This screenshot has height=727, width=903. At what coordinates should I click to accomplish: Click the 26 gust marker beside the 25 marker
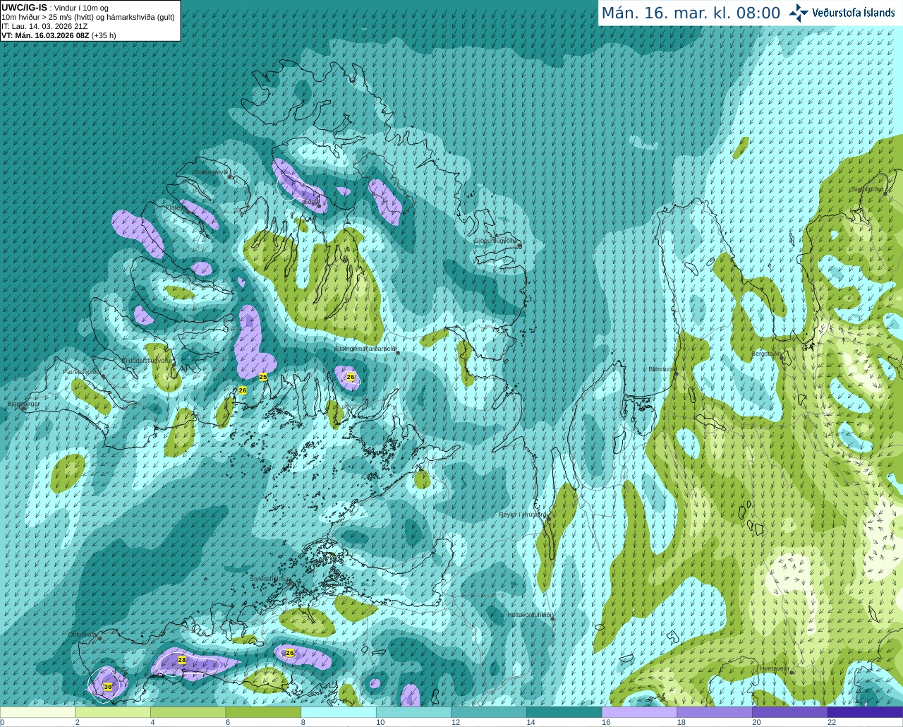tap(243, 390)
